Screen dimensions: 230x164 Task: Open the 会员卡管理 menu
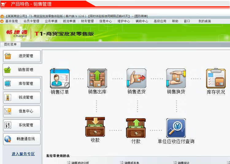point(31,21)
